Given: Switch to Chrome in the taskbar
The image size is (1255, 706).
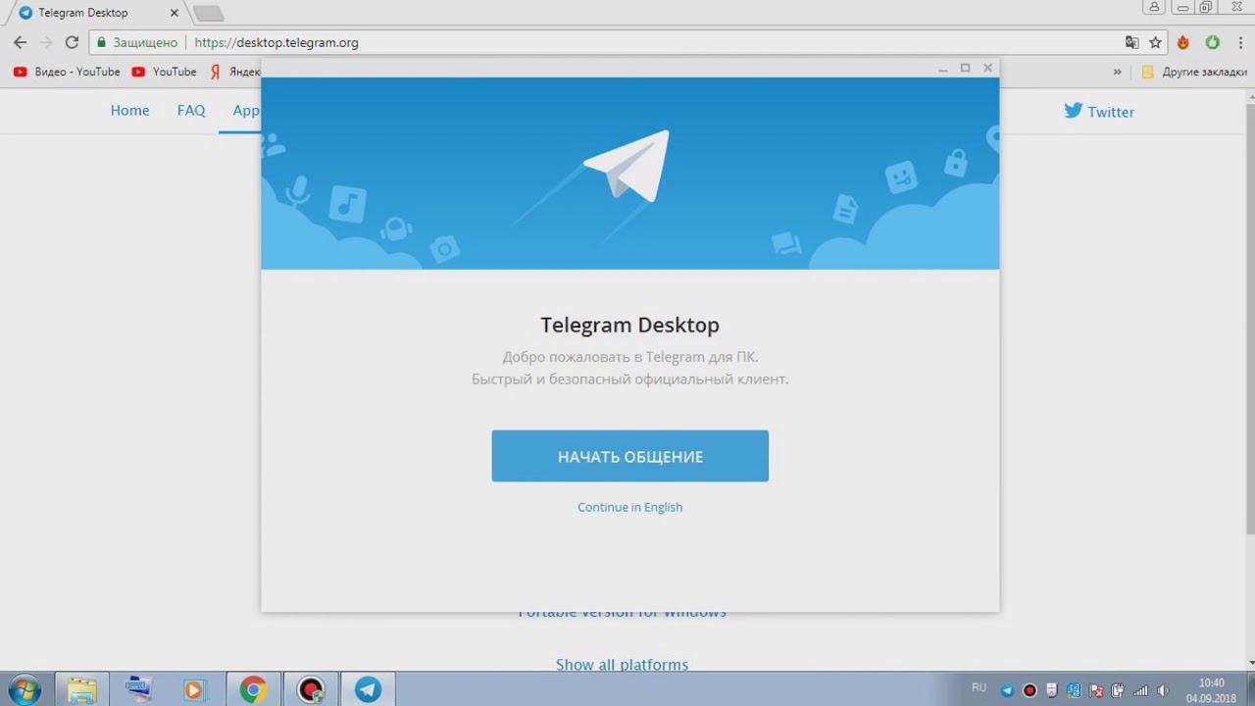Looking at the screenshot, I should pyautogui.click(x=253, y=689).
